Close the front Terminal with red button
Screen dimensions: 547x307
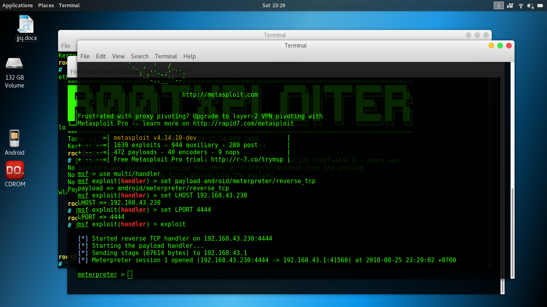coord(509,46)
